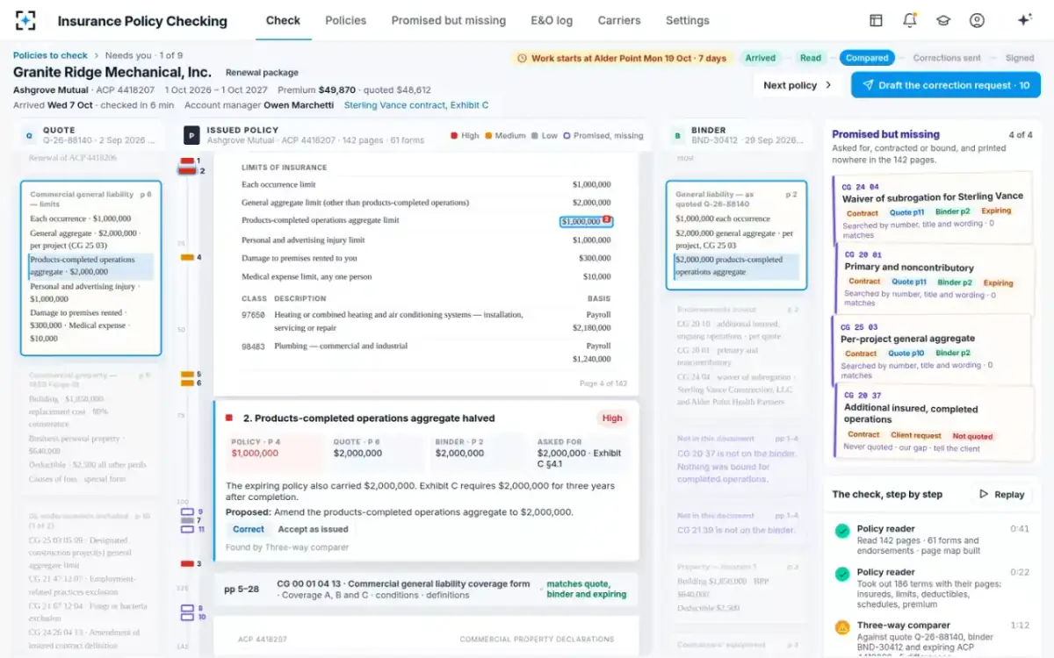Click the Arrived progress step
Screen dimensions: 1054x658
click(761, 58)
